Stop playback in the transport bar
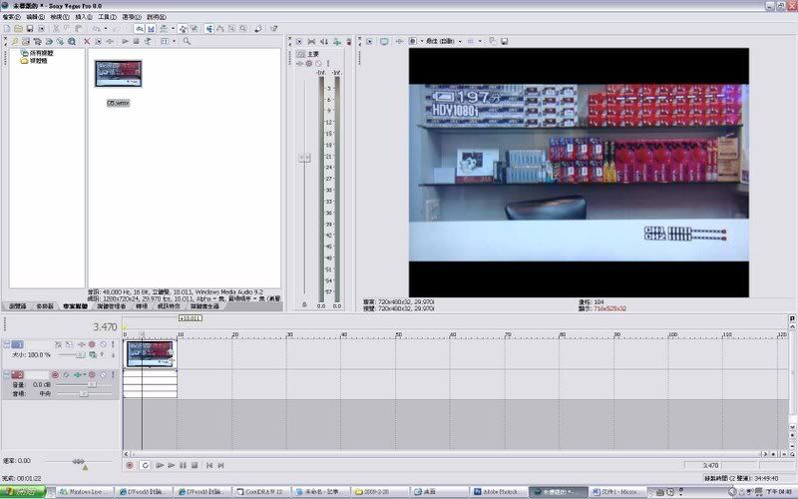The width and height of the screenshot is (798, 499). 195,465
